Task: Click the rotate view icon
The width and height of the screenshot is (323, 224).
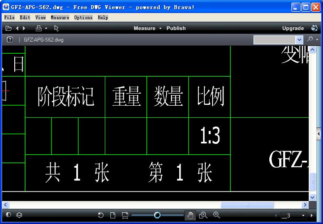Action: 101,215
